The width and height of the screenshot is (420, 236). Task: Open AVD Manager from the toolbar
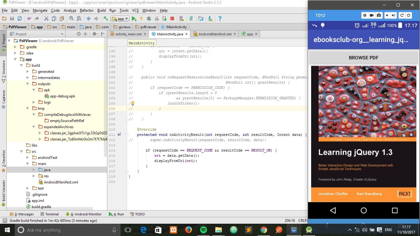[x=181, y=18]
